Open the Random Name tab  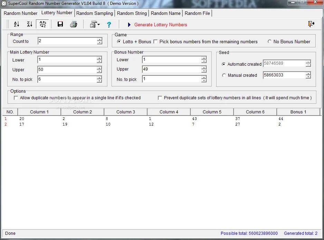(166, 13)
